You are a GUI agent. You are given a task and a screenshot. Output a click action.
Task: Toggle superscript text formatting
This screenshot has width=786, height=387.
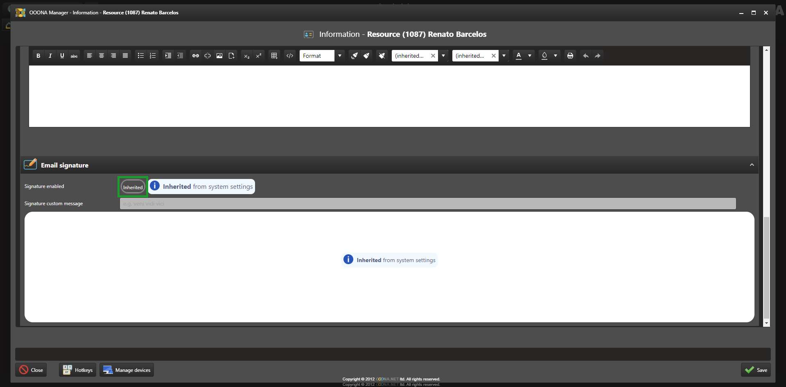pos(259,56)
